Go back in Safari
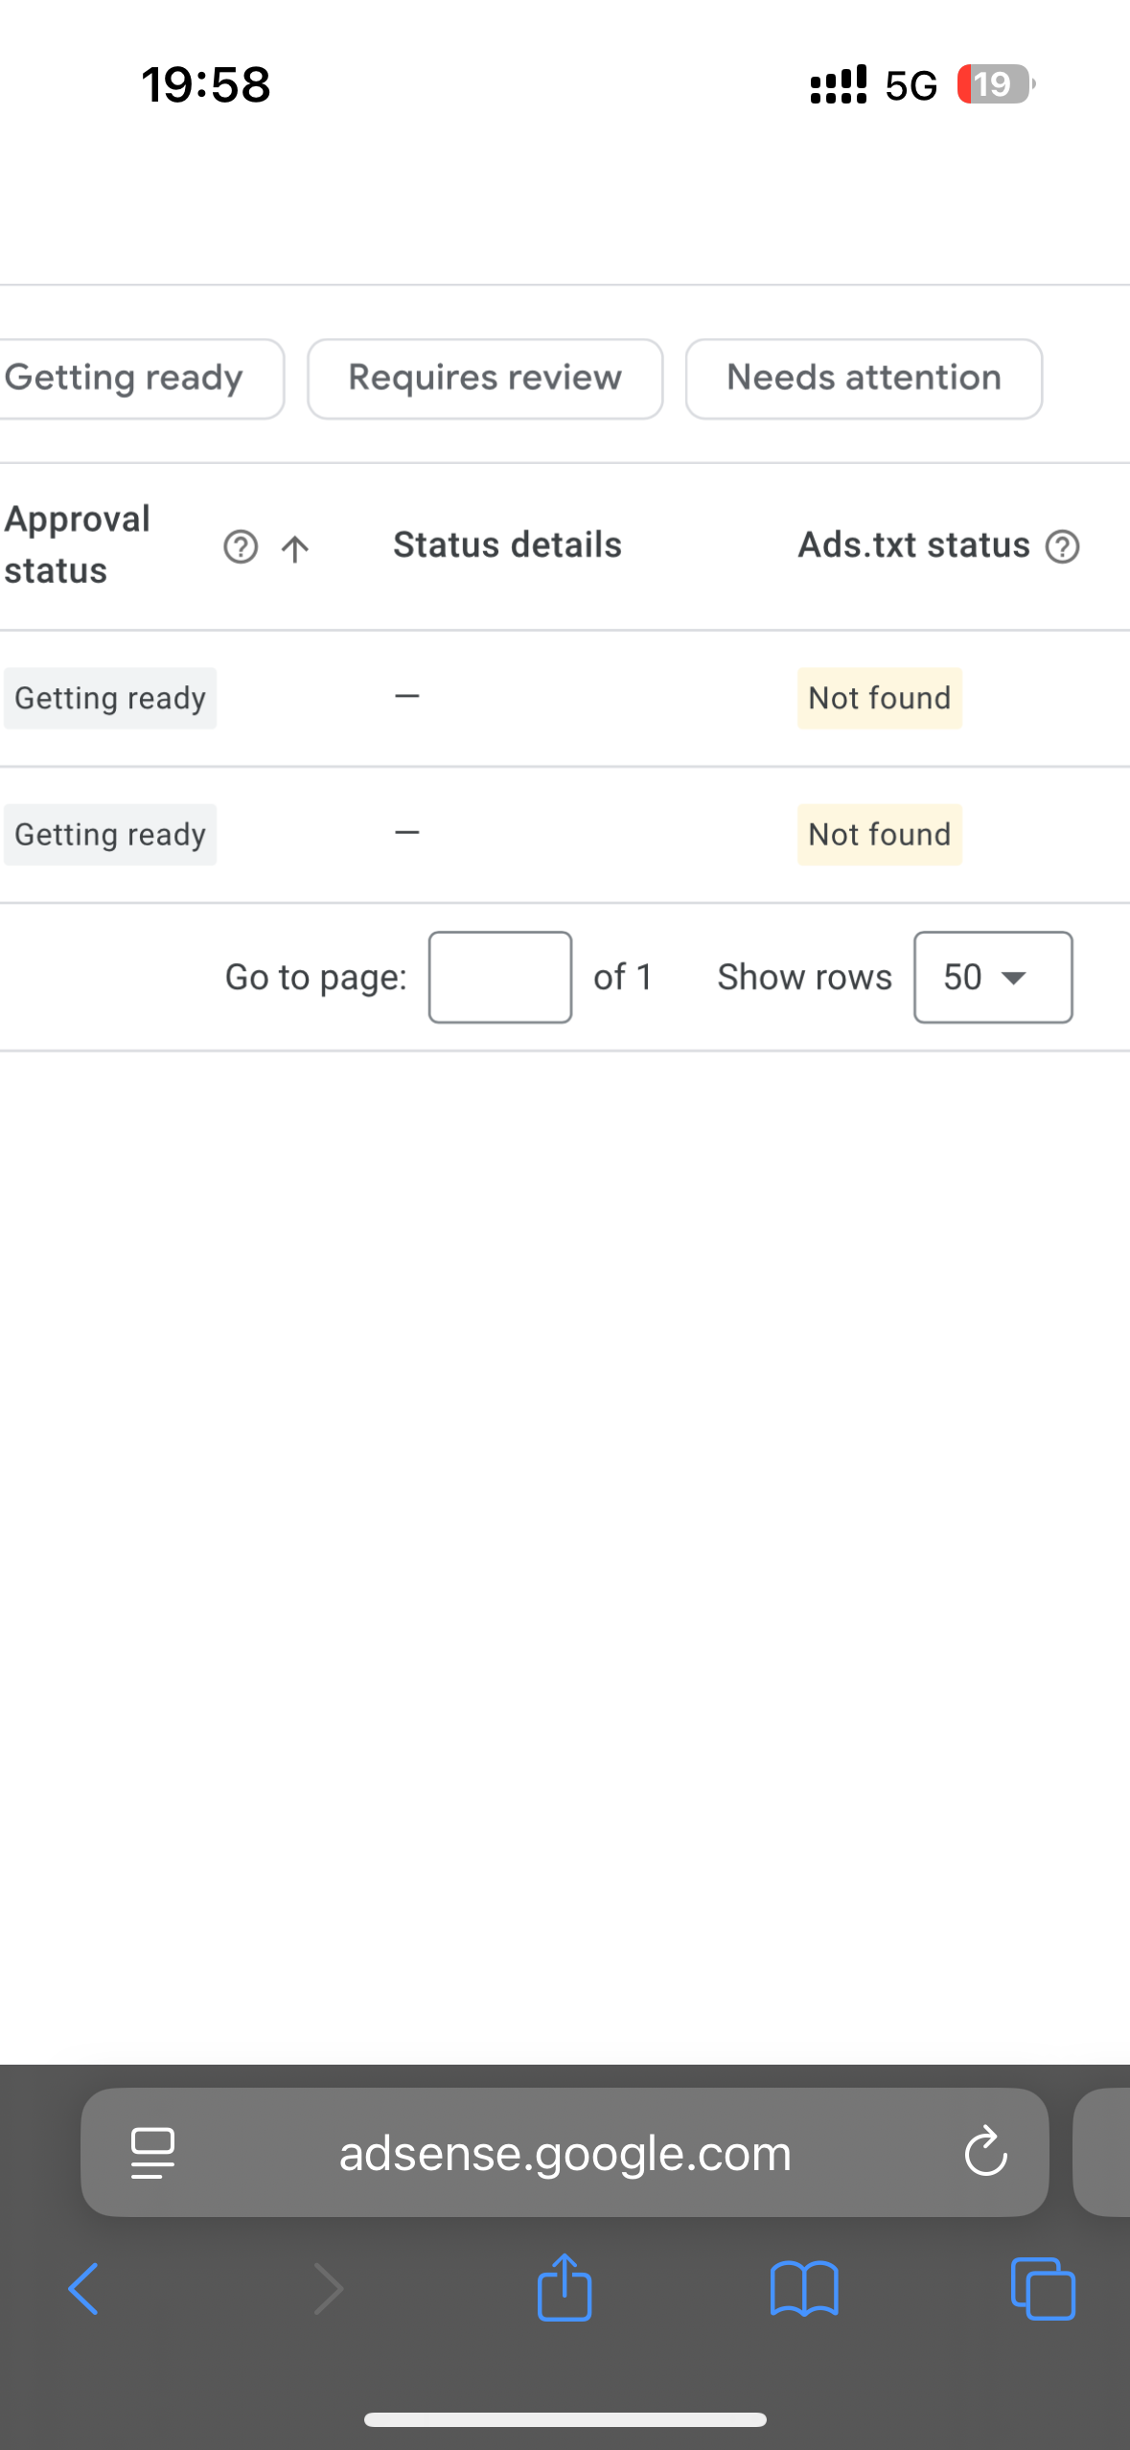Viewport: 1130px width, 2450px height. [x=83, y=2289]
